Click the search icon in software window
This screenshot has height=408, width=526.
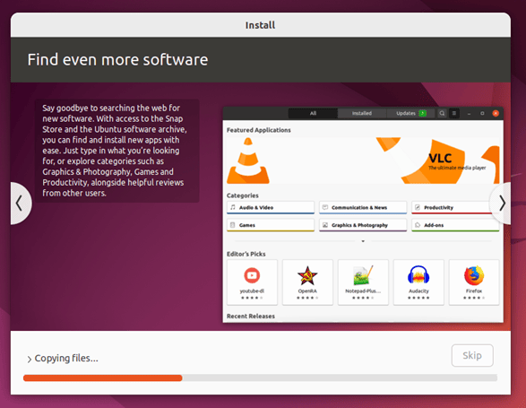point(442,114)
